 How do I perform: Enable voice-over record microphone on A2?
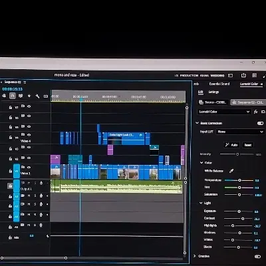pos(41,196)
